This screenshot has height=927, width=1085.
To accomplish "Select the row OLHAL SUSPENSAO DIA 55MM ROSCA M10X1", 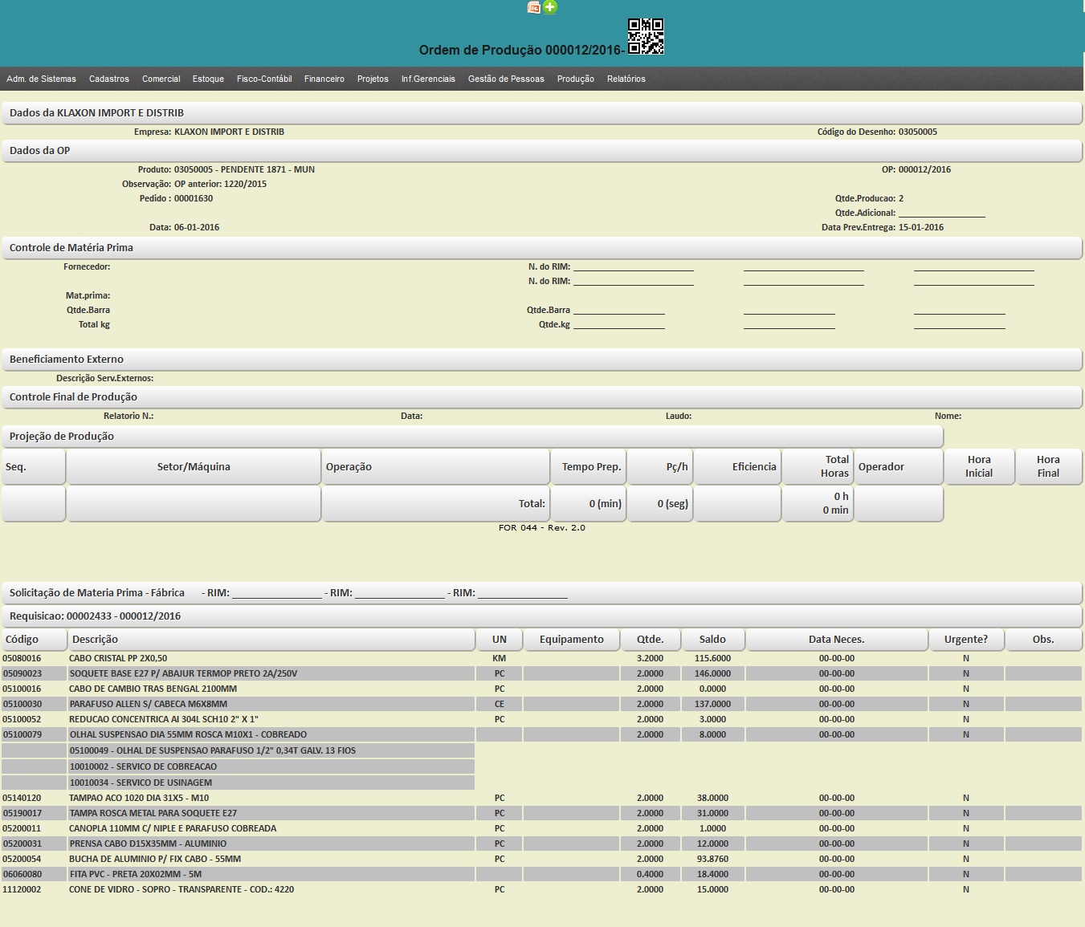I will tap(542, 734).
